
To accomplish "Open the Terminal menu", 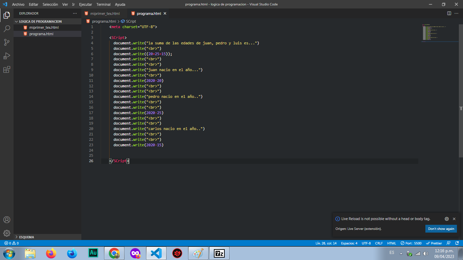I will (x=103, y=4).
